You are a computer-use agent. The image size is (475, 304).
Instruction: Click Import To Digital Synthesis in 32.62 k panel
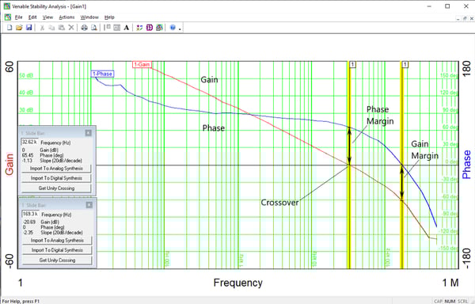[x=56, y=178]
